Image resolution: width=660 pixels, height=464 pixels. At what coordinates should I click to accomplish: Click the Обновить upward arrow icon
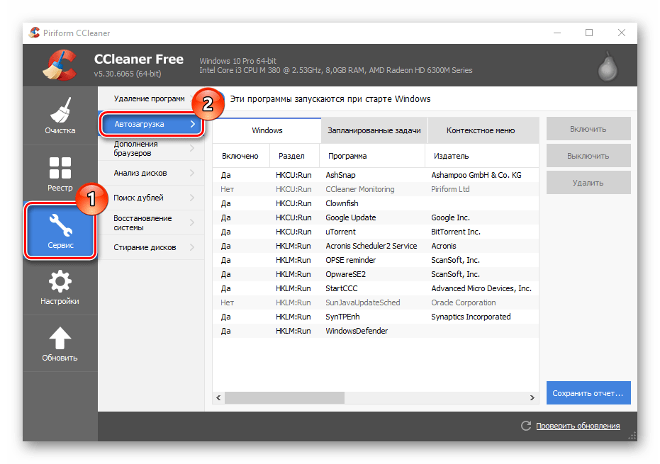pyautogui.click(x=60, y=344)
